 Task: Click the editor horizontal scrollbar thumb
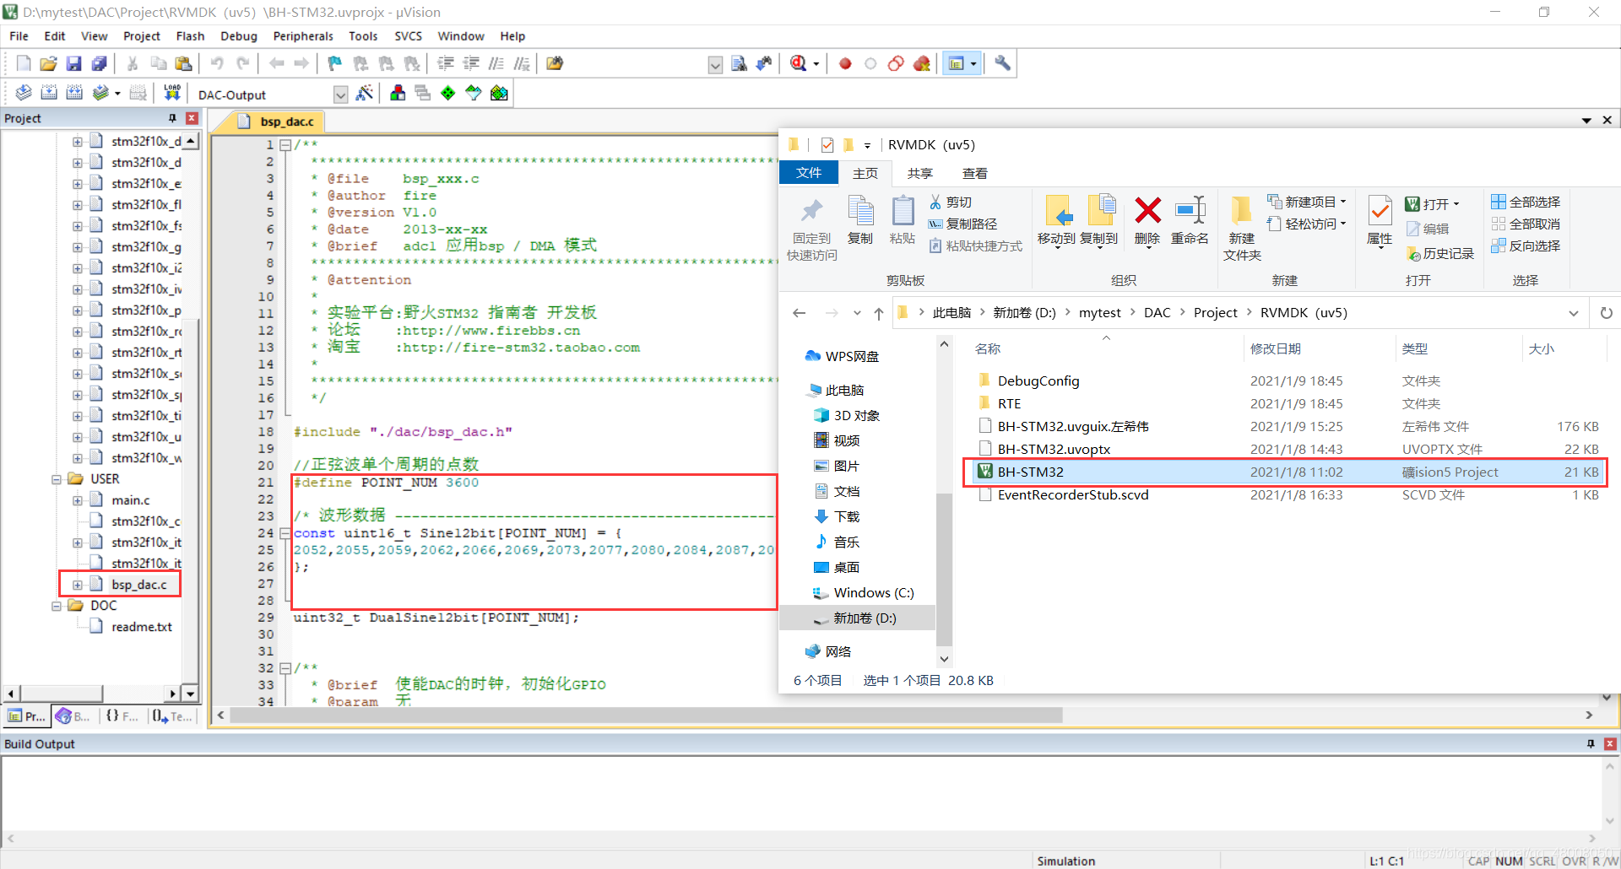coord(646,715)
